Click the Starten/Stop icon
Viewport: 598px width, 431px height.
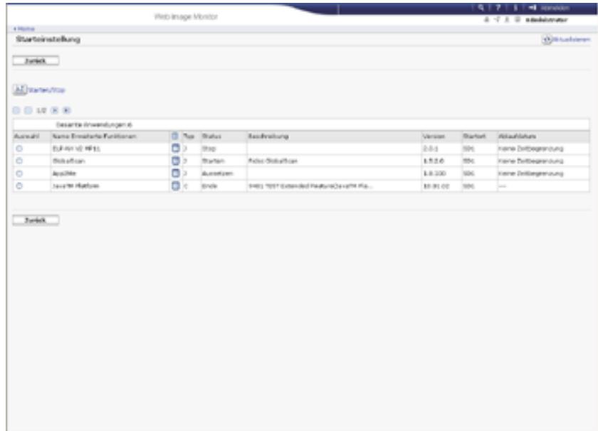tap(19, 90)
